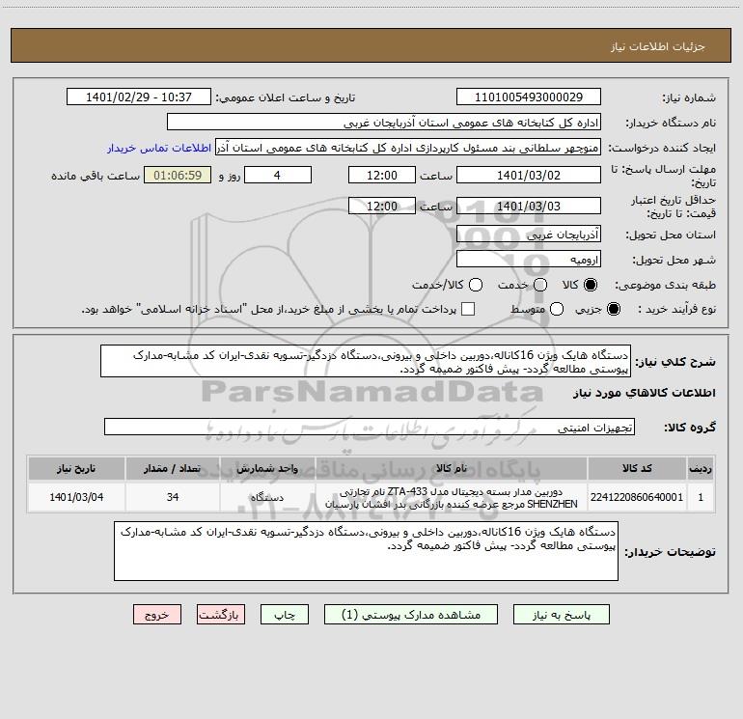Click the buyer notes text area
The image size is (743, 719).
(366, 551)
